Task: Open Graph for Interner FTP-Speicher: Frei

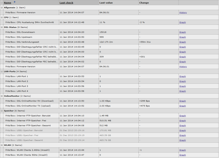Action: [183, 121]
